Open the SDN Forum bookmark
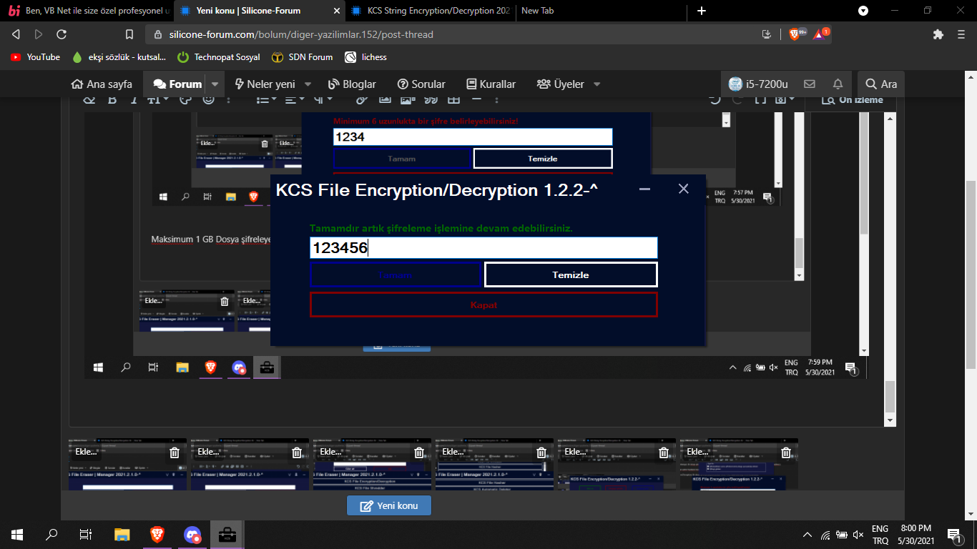The width and height of the screenshot is (977, 549). tap(302, 57)
